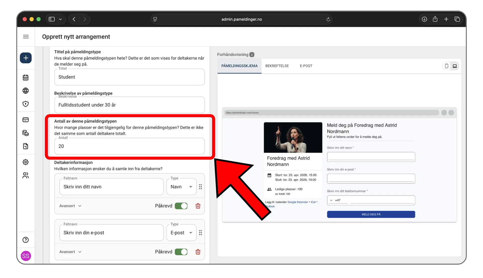Switch preview to mobile device view
The image size is (483, 278).
coord(446,66)
